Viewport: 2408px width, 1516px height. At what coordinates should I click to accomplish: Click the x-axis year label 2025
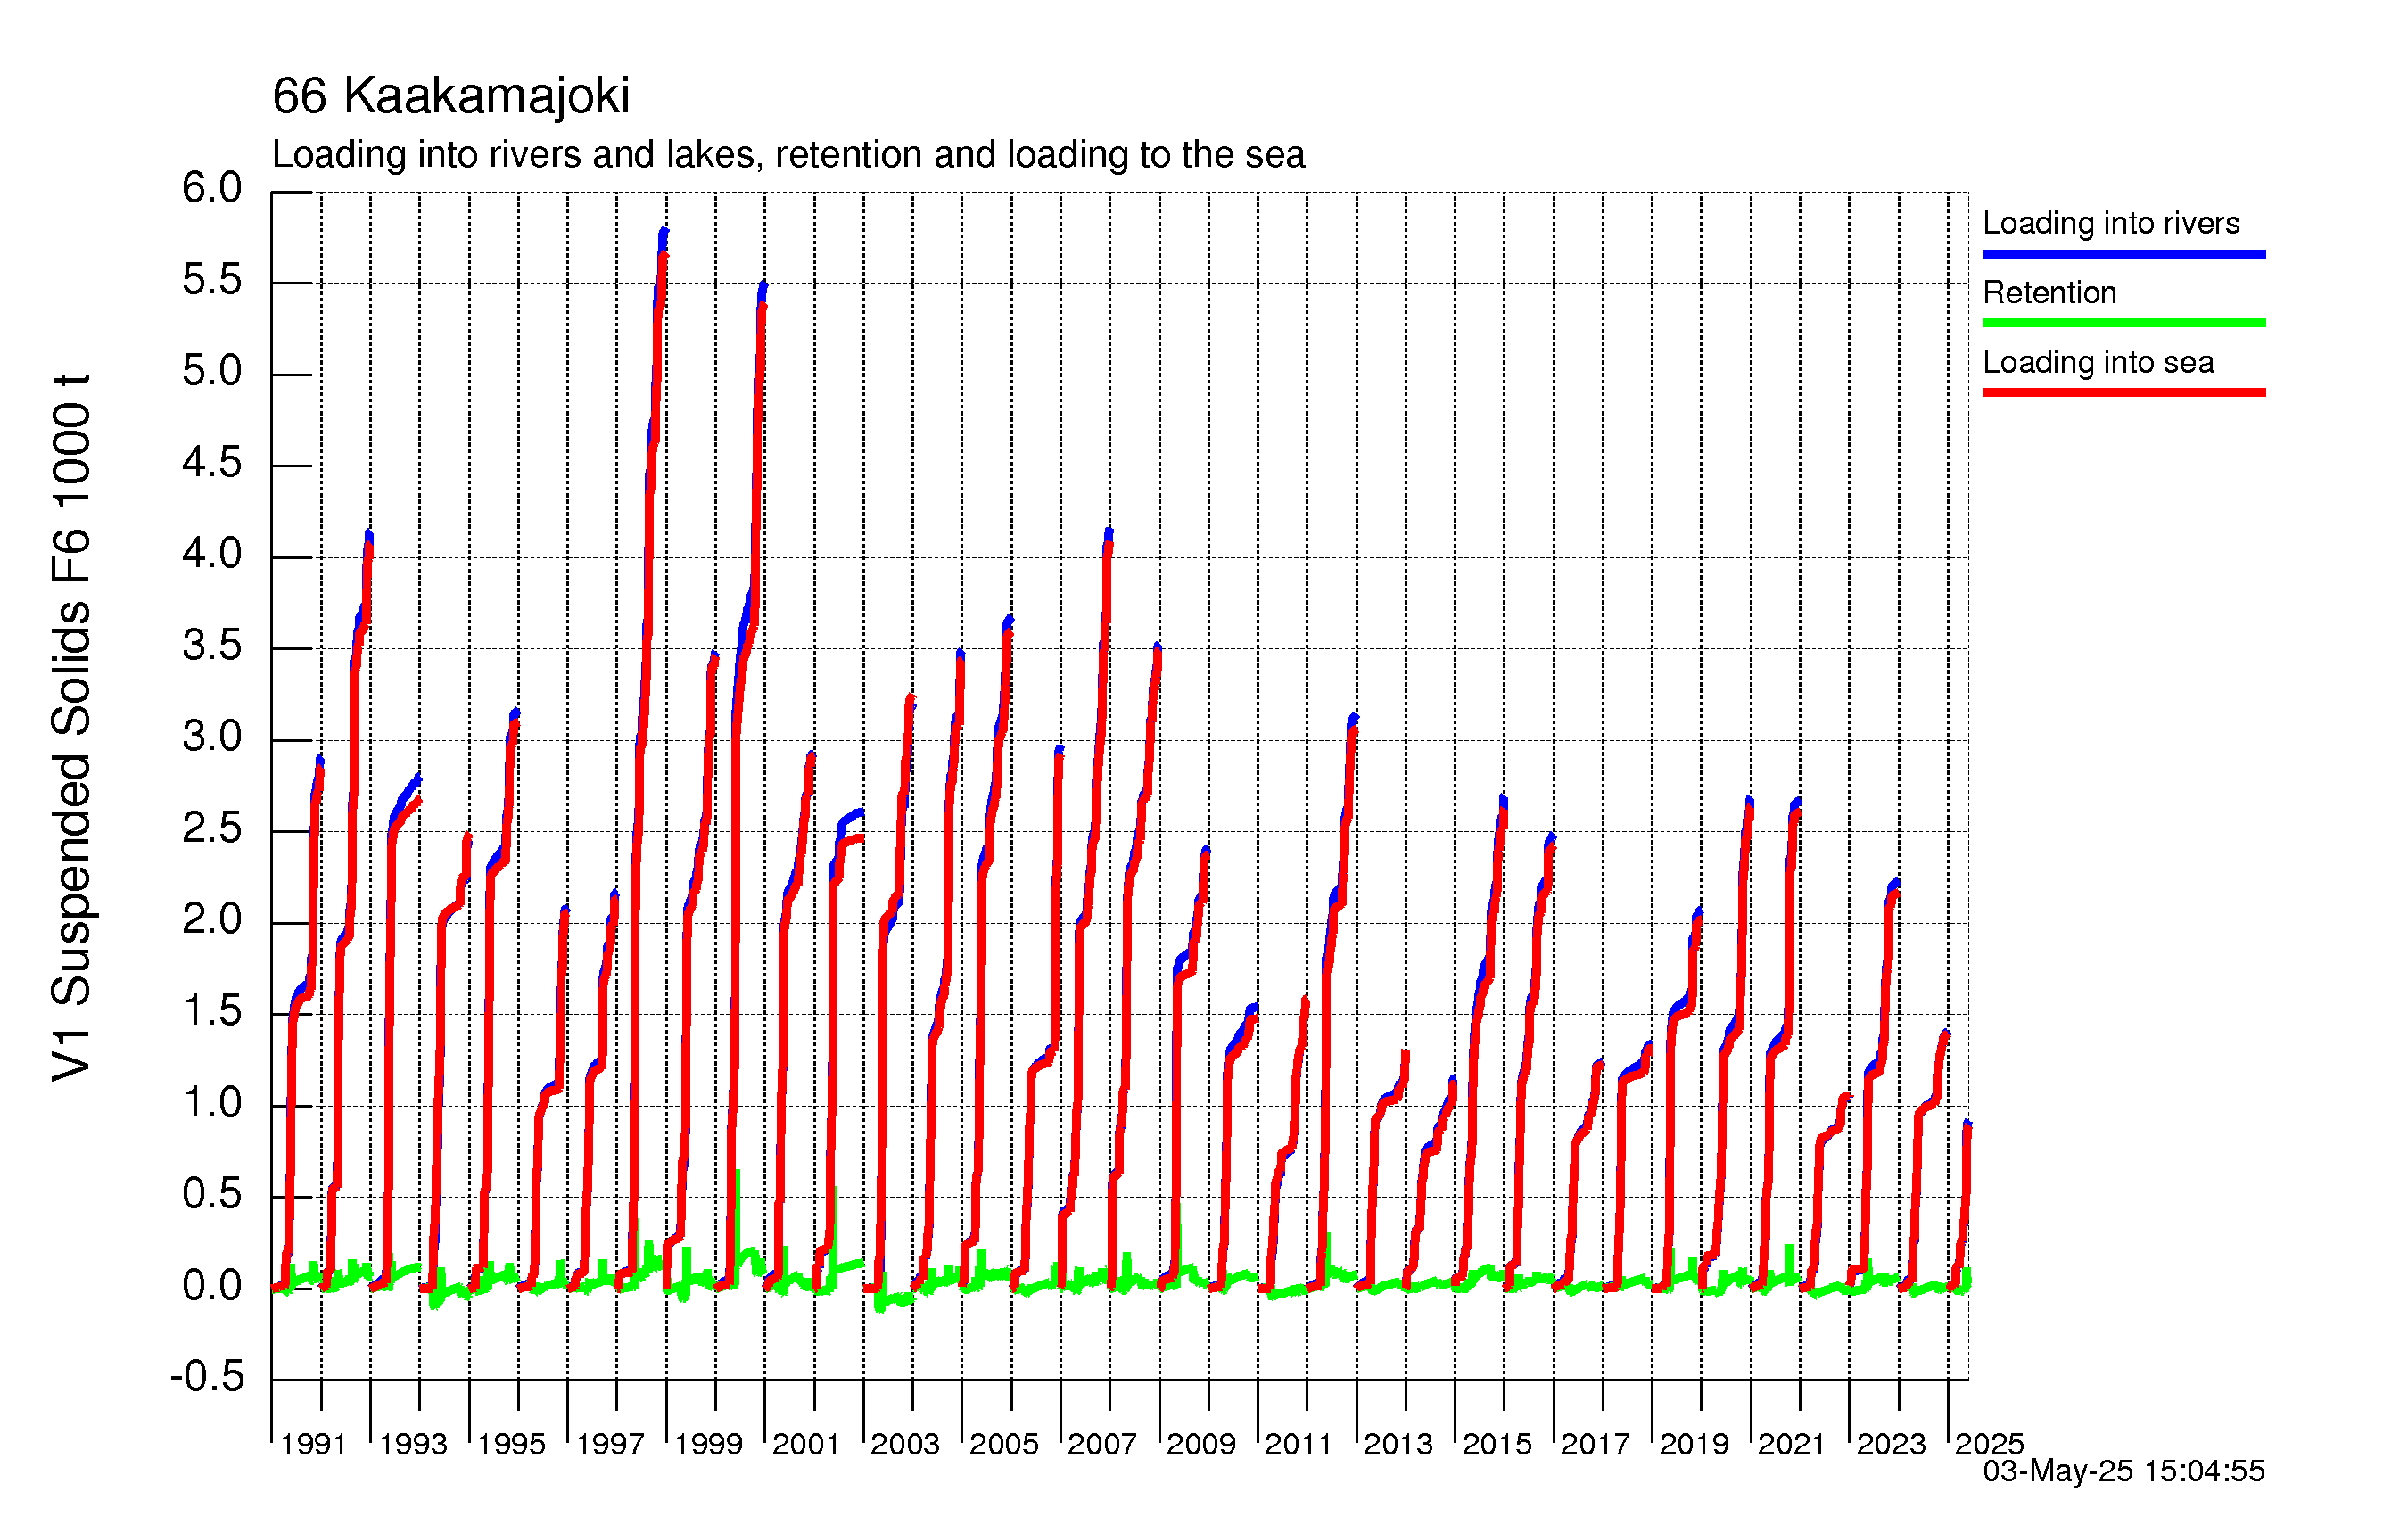click(x=1989, y=1444)
